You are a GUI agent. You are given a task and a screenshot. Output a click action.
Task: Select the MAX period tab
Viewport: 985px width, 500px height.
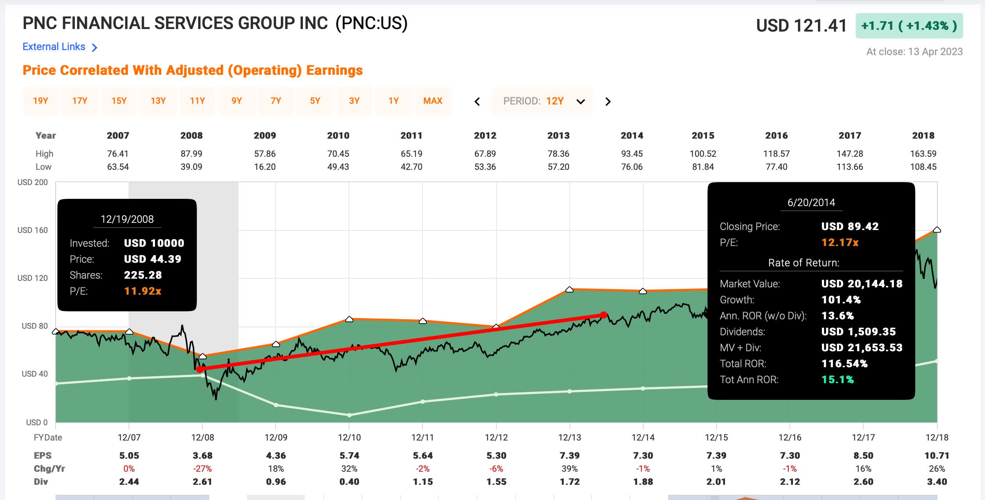pos(433,101)
